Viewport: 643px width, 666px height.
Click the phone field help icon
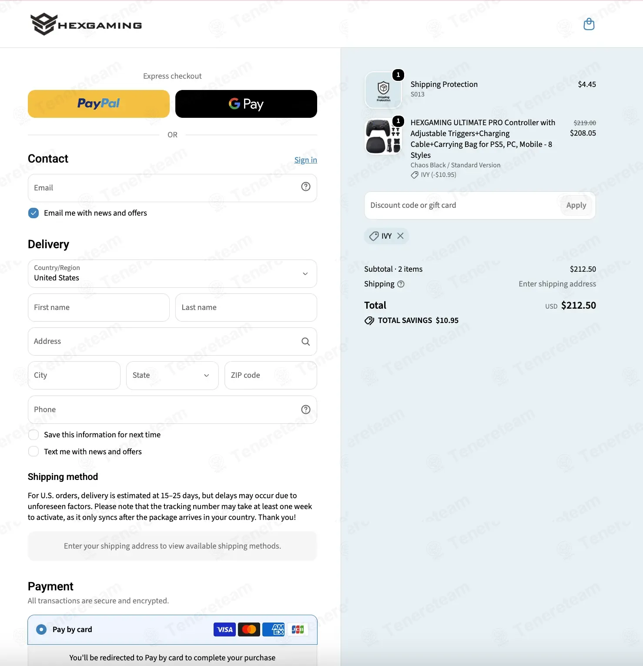(306, 410)
